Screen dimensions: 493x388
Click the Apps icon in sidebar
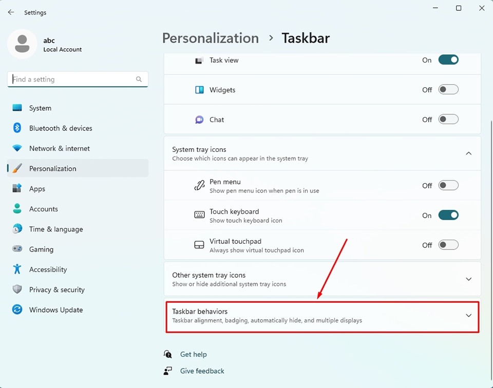pyautogui.click(x=17, y=188)
